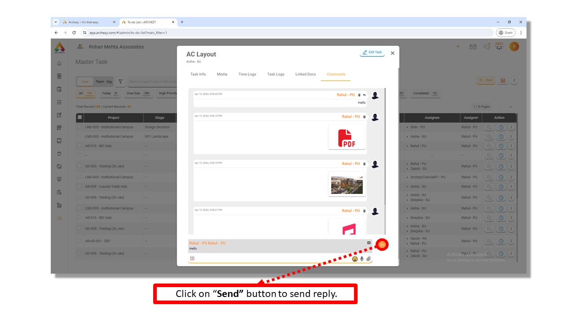
Task: Filter by Completed 12 tasks
Action: point(425,93)
